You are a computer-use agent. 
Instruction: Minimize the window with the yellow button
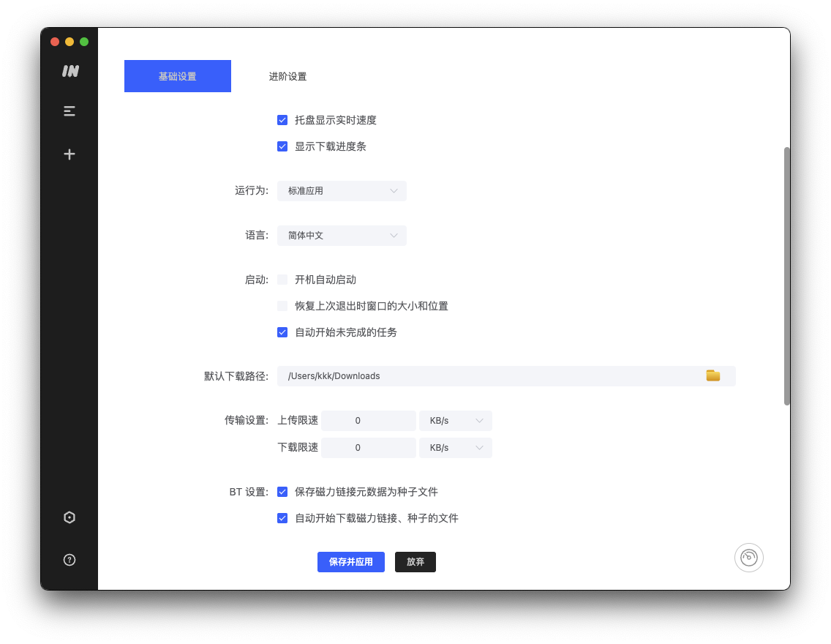[x=69, y=42]
